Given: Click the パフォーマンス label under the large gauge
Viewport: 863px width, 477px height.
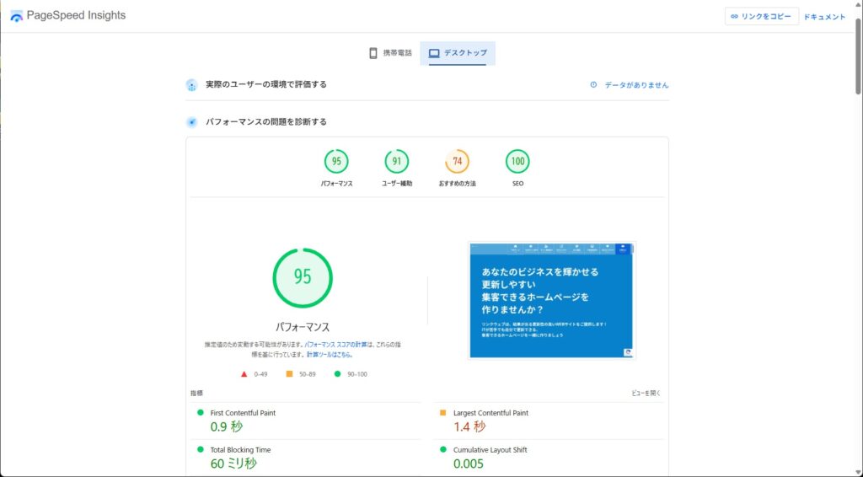Looking at the screenshot, I should coord(303,327).
